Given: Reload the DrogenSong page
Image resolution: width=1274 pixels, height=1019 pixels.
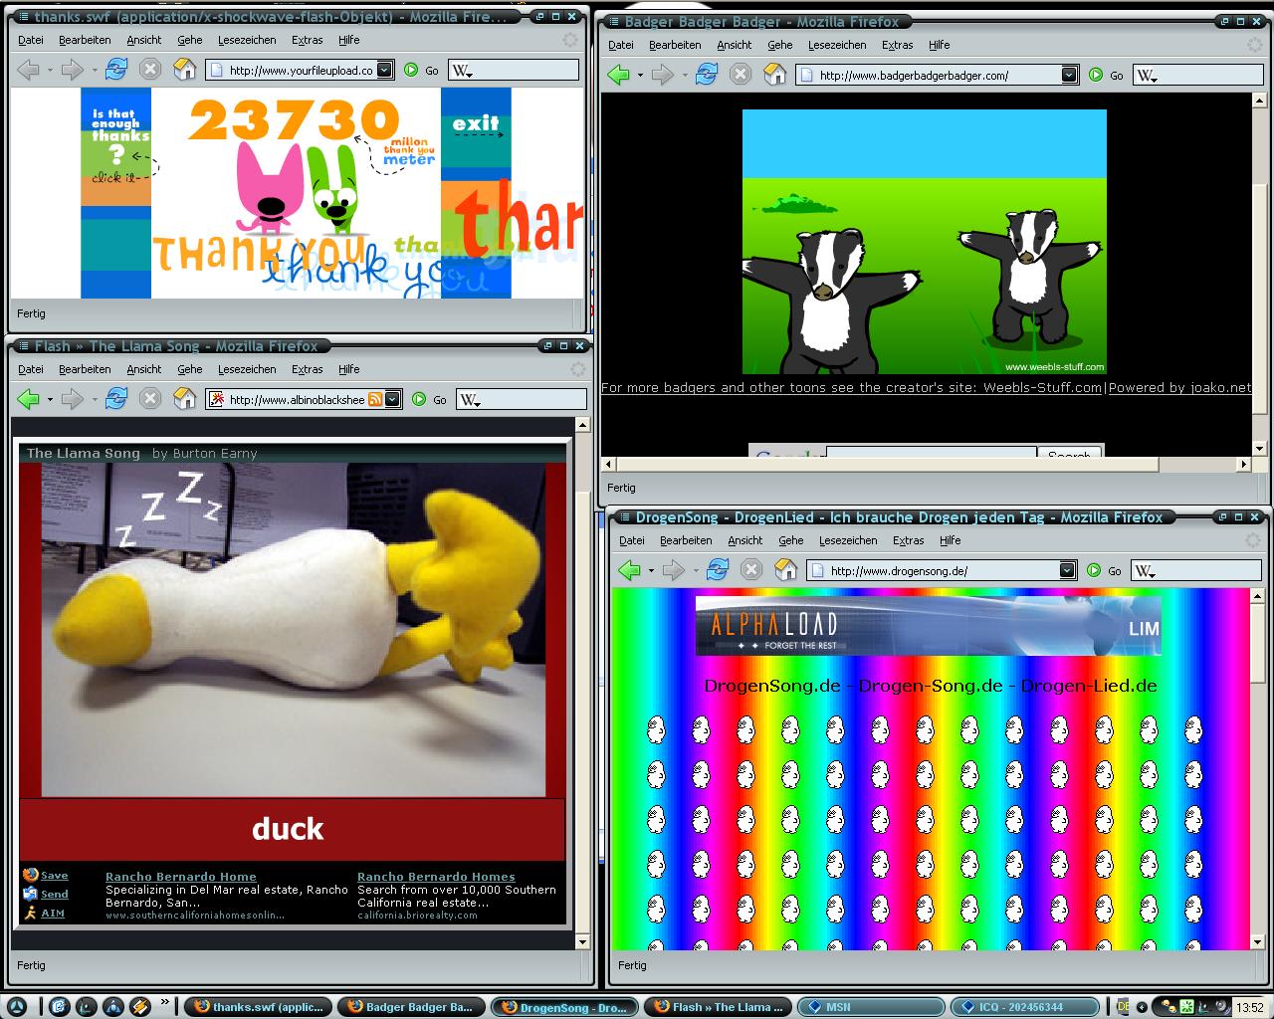Looking at the screenshot, I should coord(718,570).
